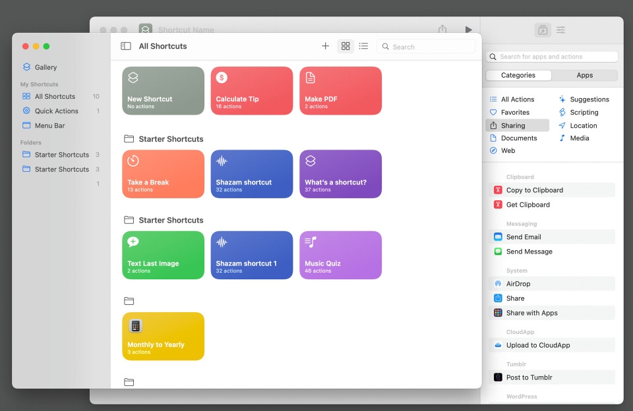Open the Make PDF shortcut
The width and height of the screenshot is (633, 411).
click(341, 91)
